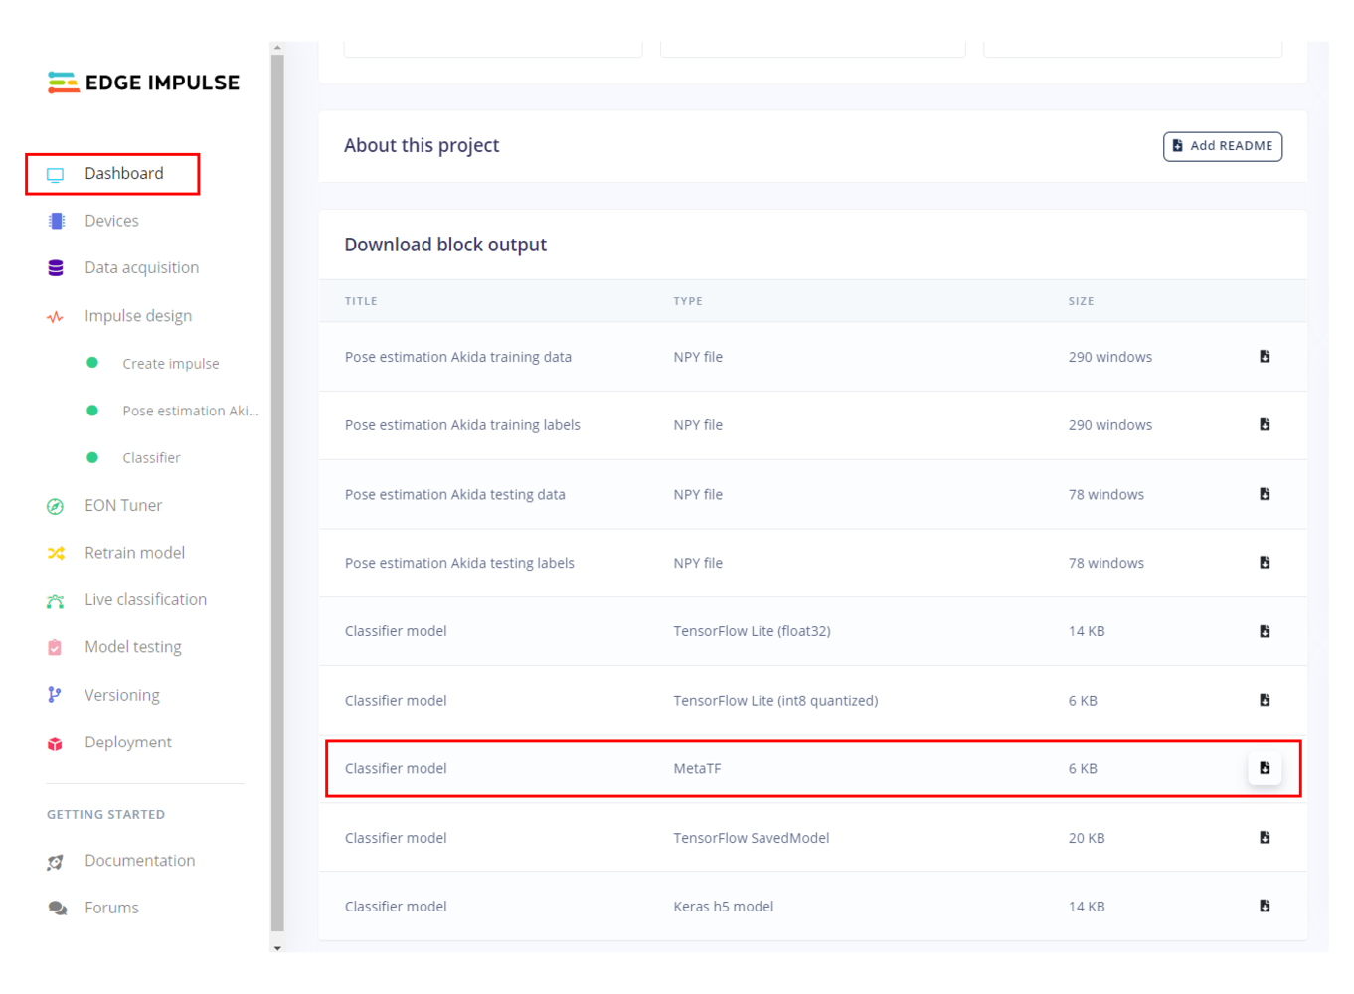
Task: Click the Add README button
Action: click(1223, 146)
